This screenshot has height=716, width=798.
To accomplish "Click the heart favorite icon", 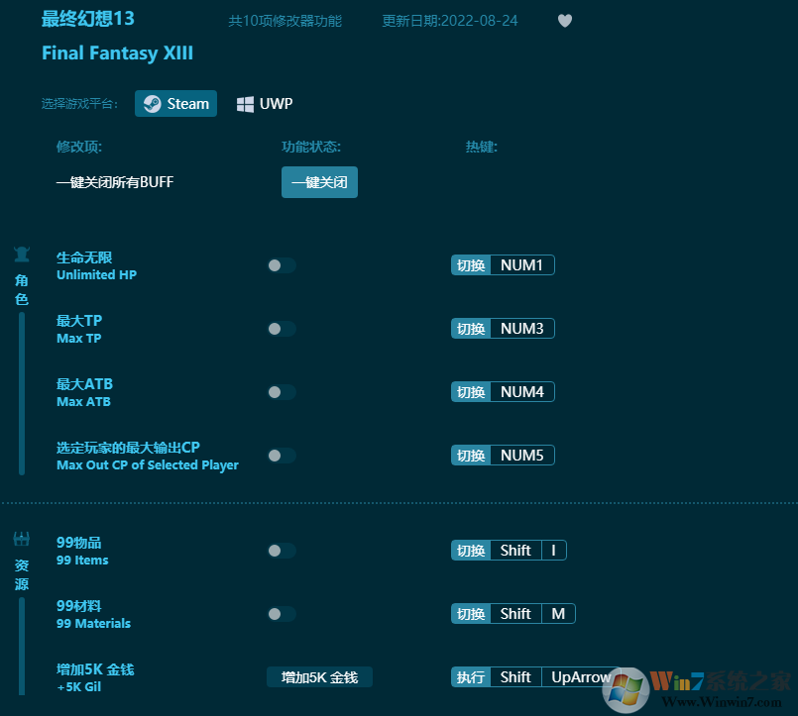I will pos(564,21).
